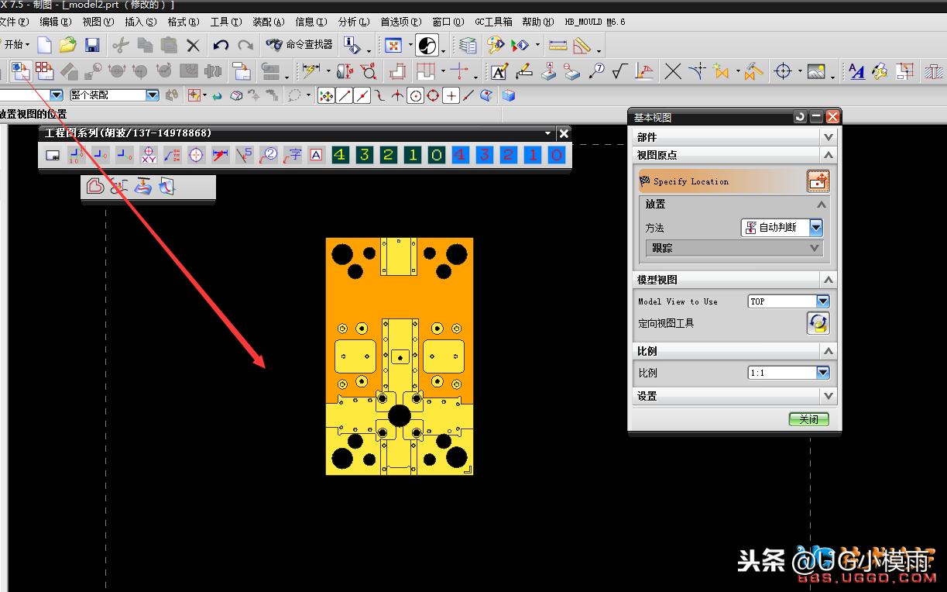The image size is (947, 592).
Task: Select the blue '0' icon on 工程图系列 toolbar
Action: coord(556,155)
